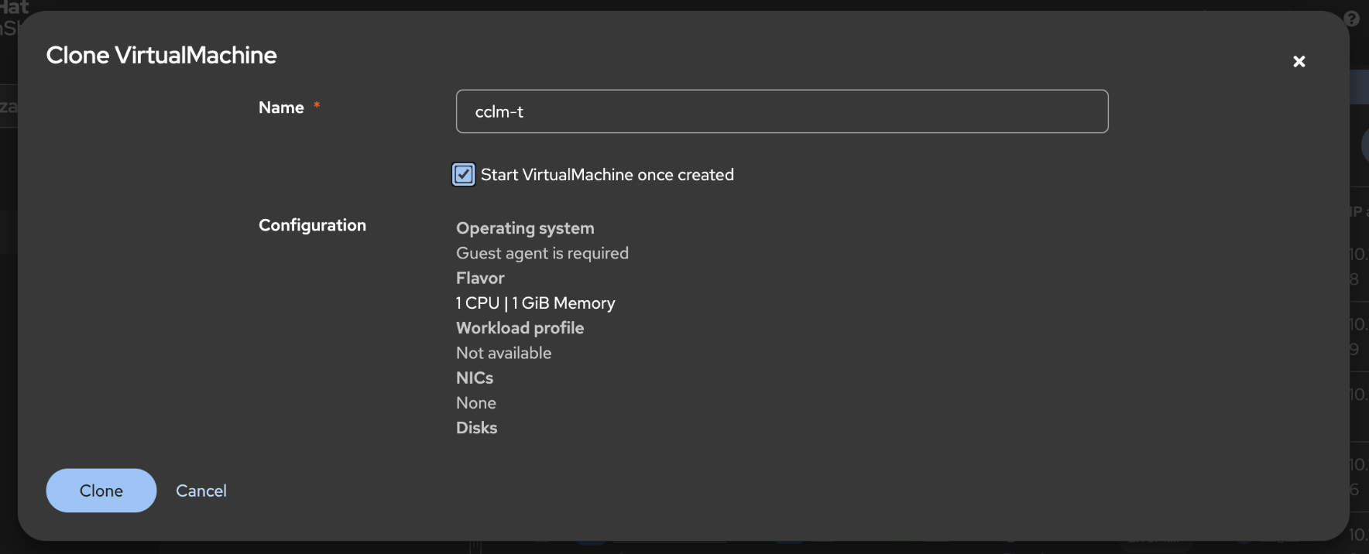This screenshot has width=1369, height=554.
Task: Click the NICs heading
Action: (x=475, y=378)
